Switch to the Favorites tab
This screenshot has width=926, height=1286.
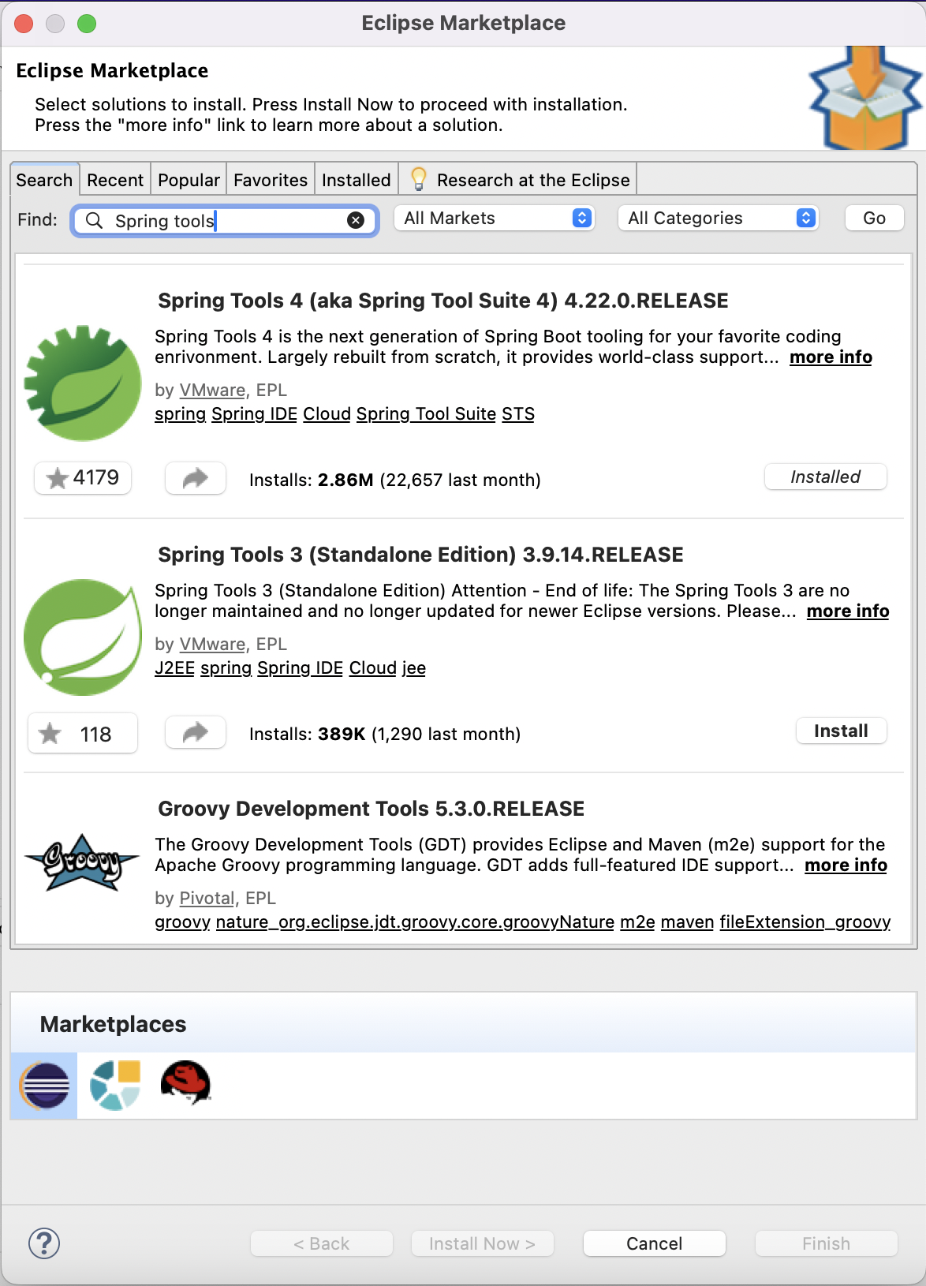click(x=271, y=180)
